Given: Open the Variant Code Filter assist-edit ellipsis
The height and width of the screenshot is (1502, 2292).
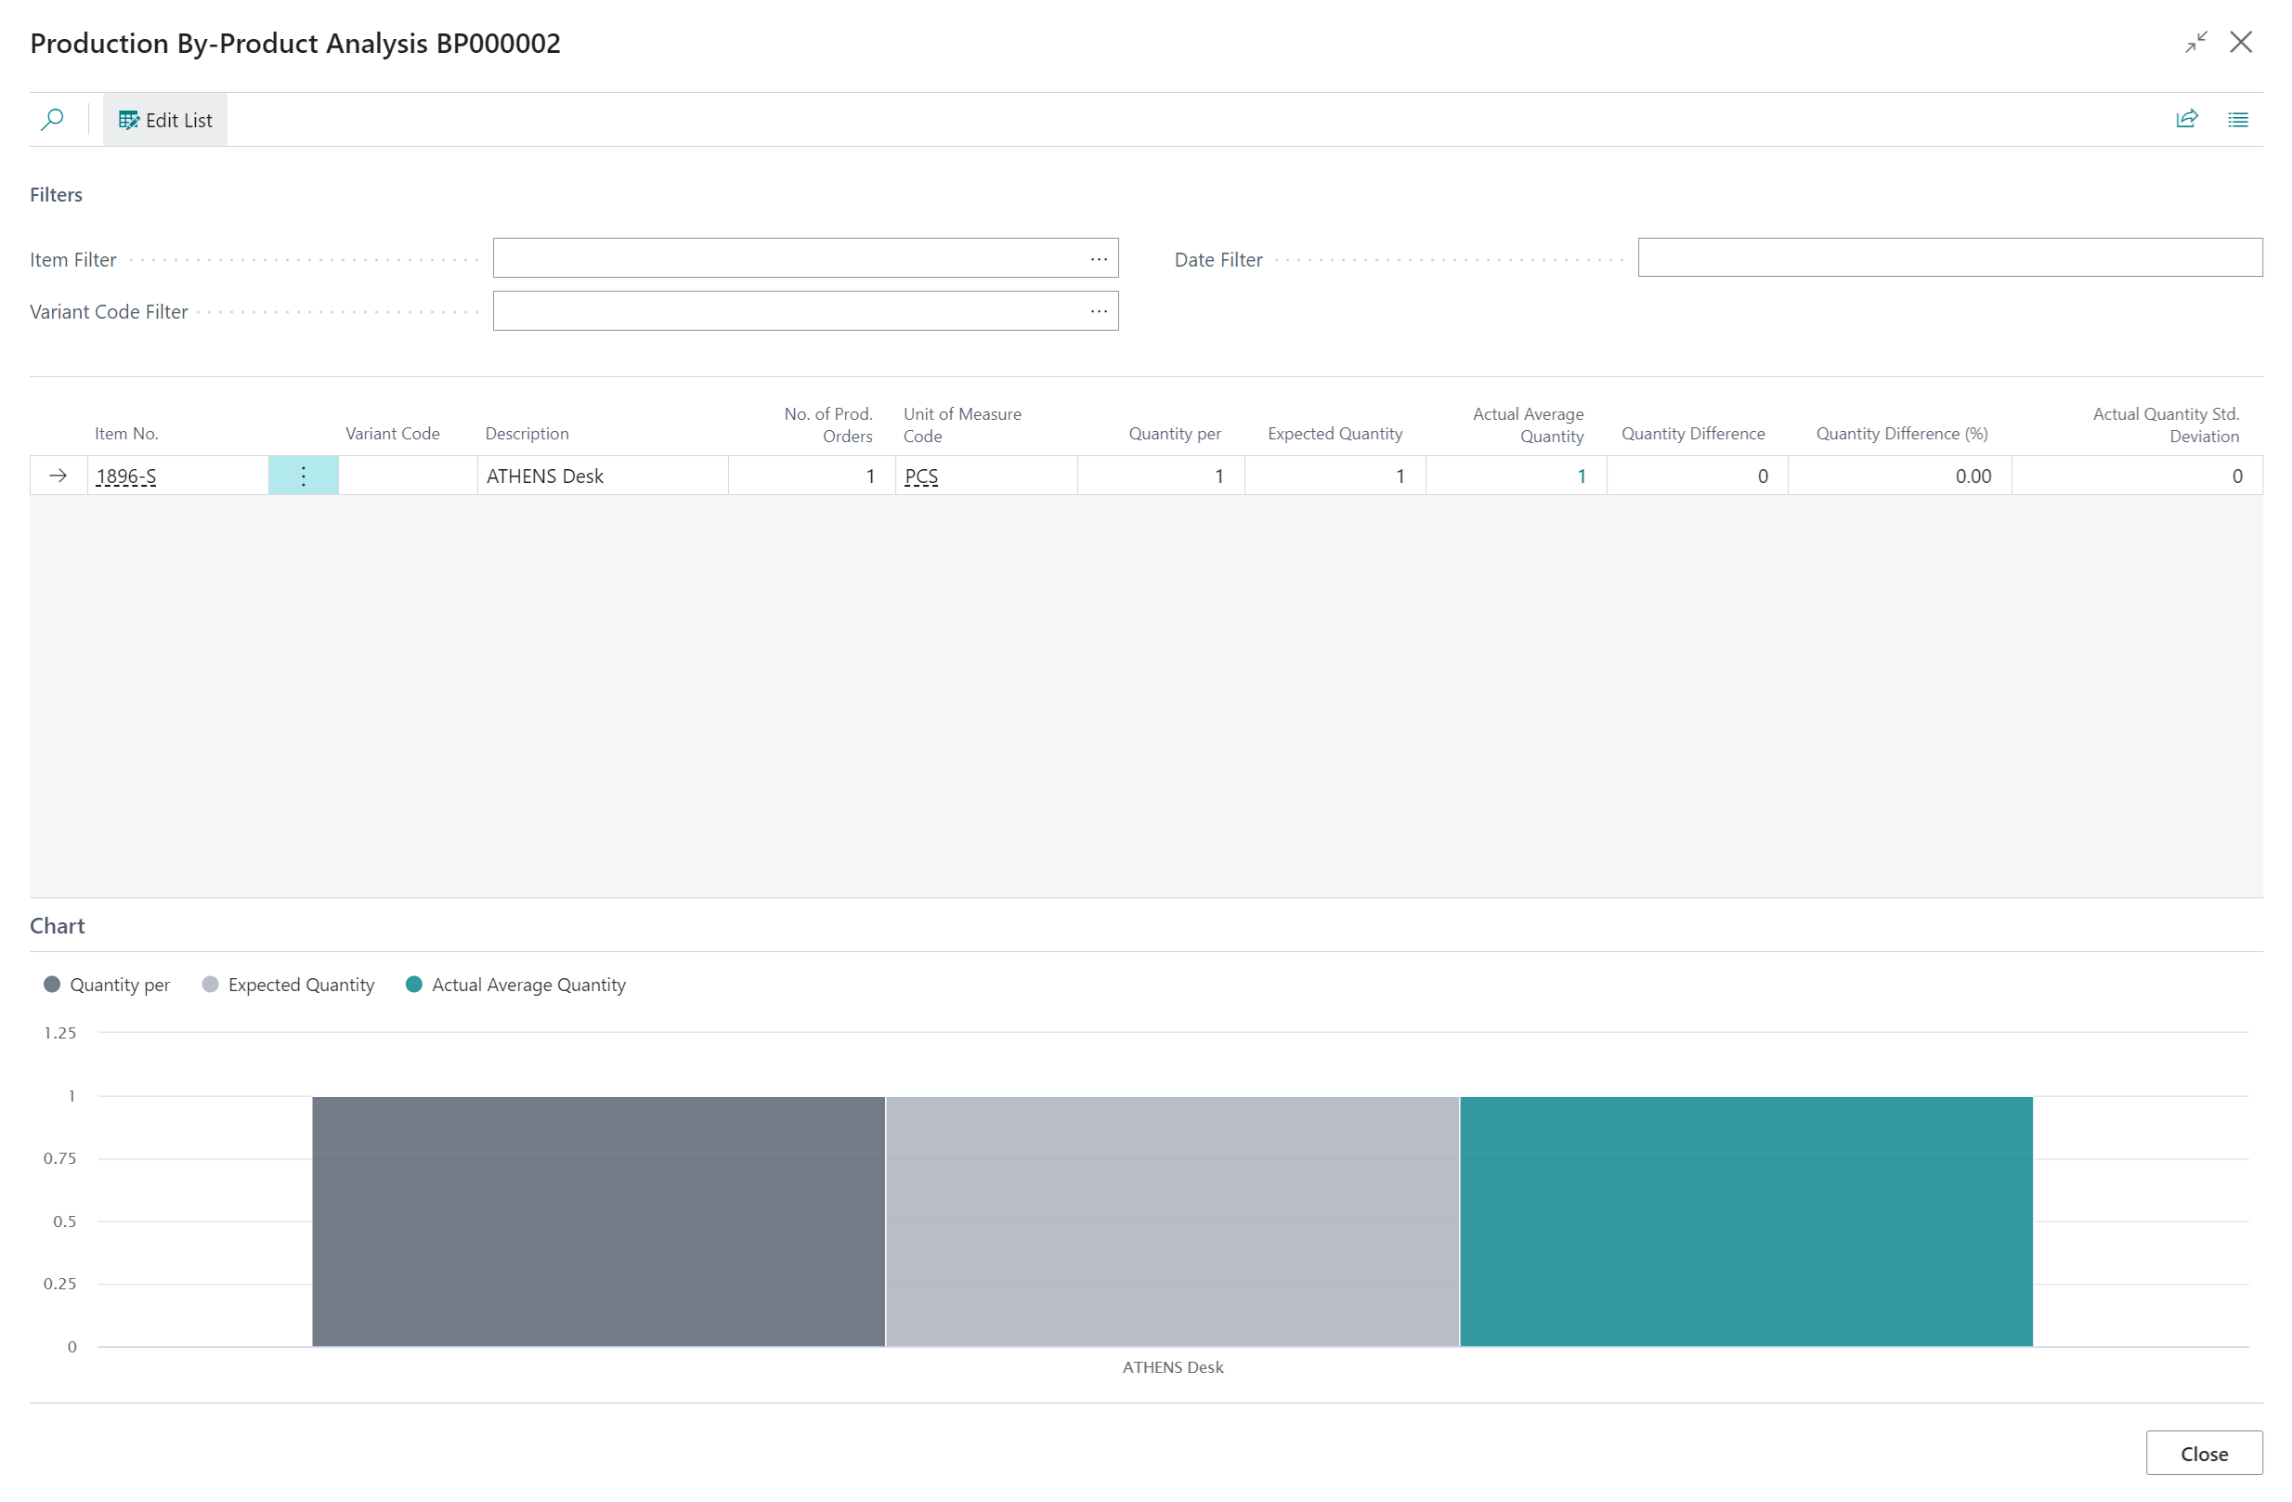Looking at the screenshot, I should tap(1100, 310).
